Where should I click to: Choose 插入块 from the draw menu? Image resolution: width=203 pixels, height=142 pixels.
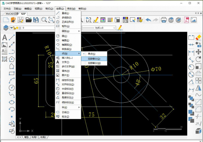click(68, 58)
